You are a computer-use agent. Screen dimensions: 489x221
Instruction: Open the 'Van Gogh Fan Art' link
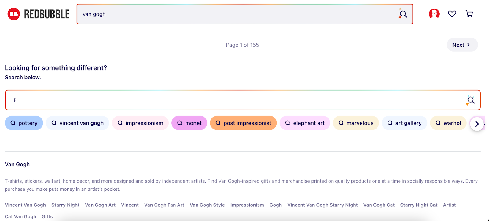coord(164,205)
